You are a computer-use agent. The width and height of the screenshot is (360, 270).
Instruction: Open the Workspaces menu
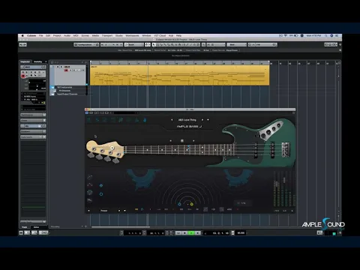pos(132,36)
